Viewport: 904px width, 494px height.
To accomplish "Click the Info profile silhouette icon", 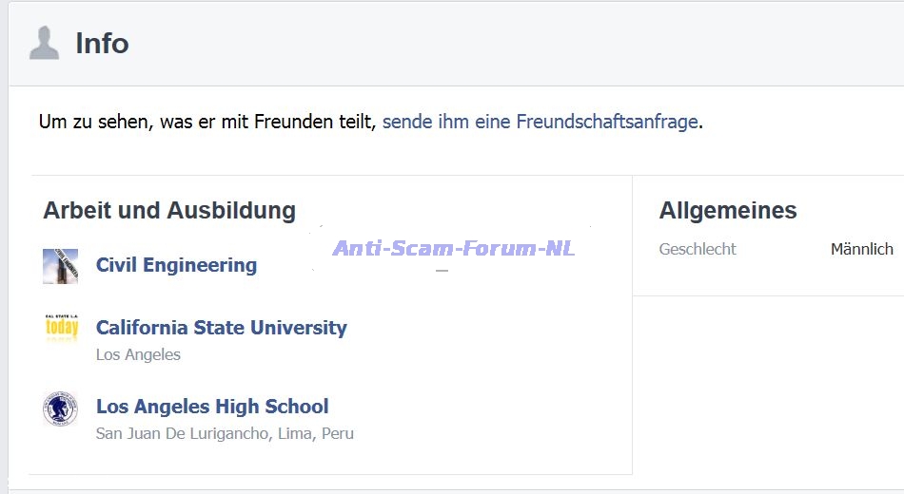I will (x=44, y=43).
